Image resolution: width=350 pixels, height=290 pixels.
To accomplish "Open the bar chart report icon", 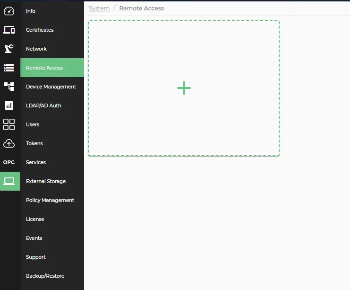I will tap(9, 105).
